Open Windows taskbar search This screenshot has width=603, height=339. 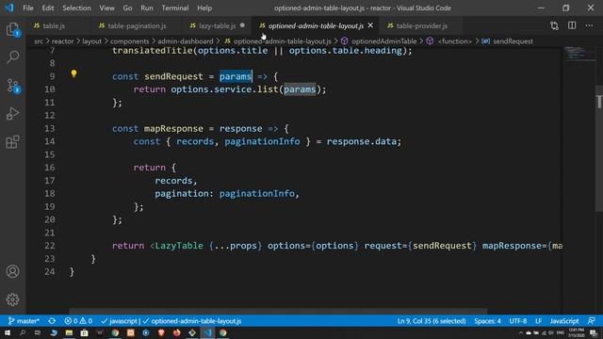point(23,332)
